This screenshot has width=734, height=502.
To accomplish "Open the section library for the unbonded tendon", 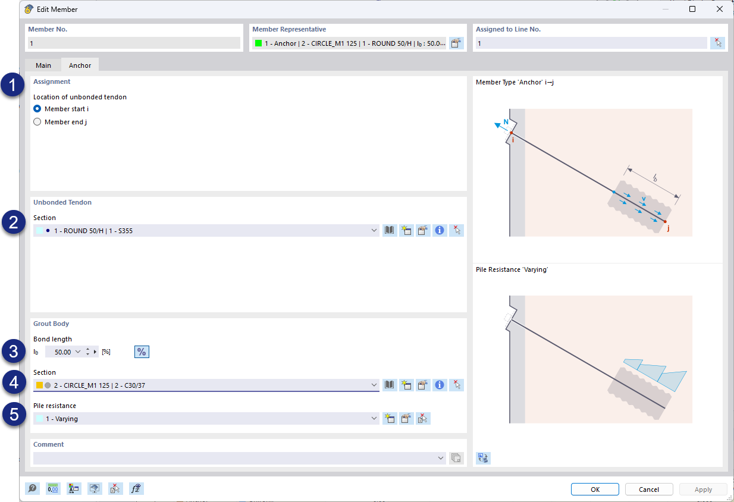I will pos(389,230).
